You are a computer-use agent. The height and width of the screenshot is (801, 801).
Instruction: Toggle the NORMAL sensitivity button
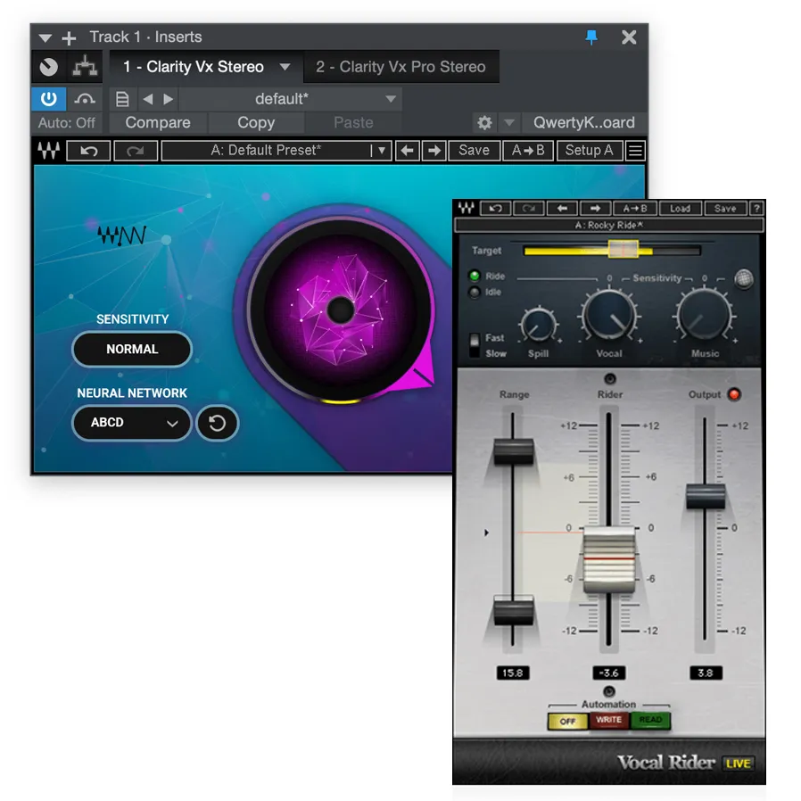pyautogui.click(x=132, y=350)
